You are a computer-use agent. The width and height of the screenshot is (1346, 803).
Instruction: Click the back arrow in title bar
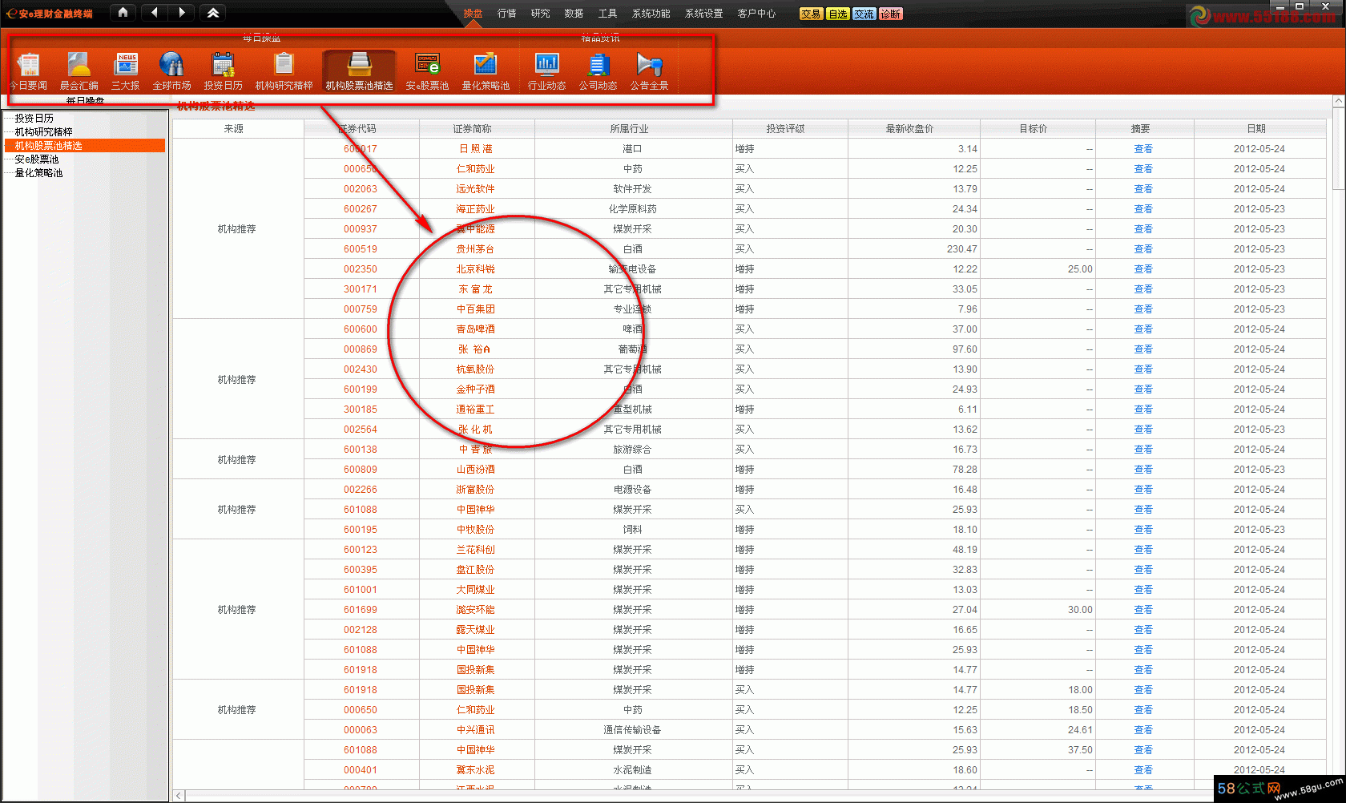[x=155, y=13]
